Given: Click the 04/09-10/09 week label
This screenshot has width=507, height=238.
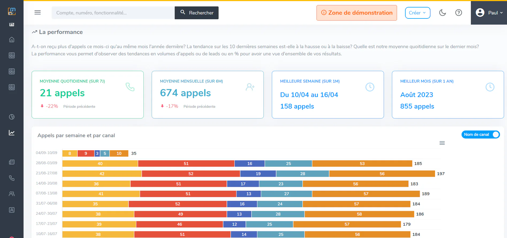Looking at the screenshot, I should point(47,153).
